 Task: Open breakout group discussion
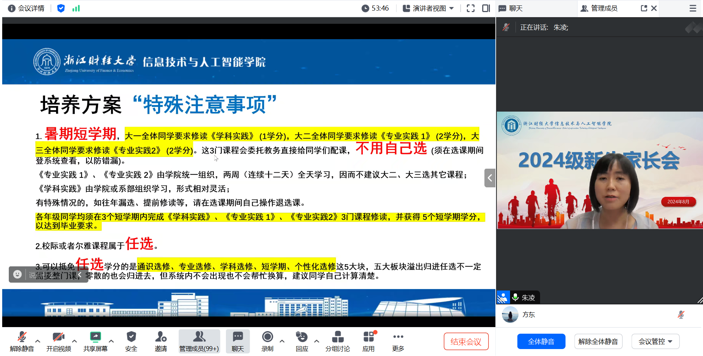(x=337, y=341)
